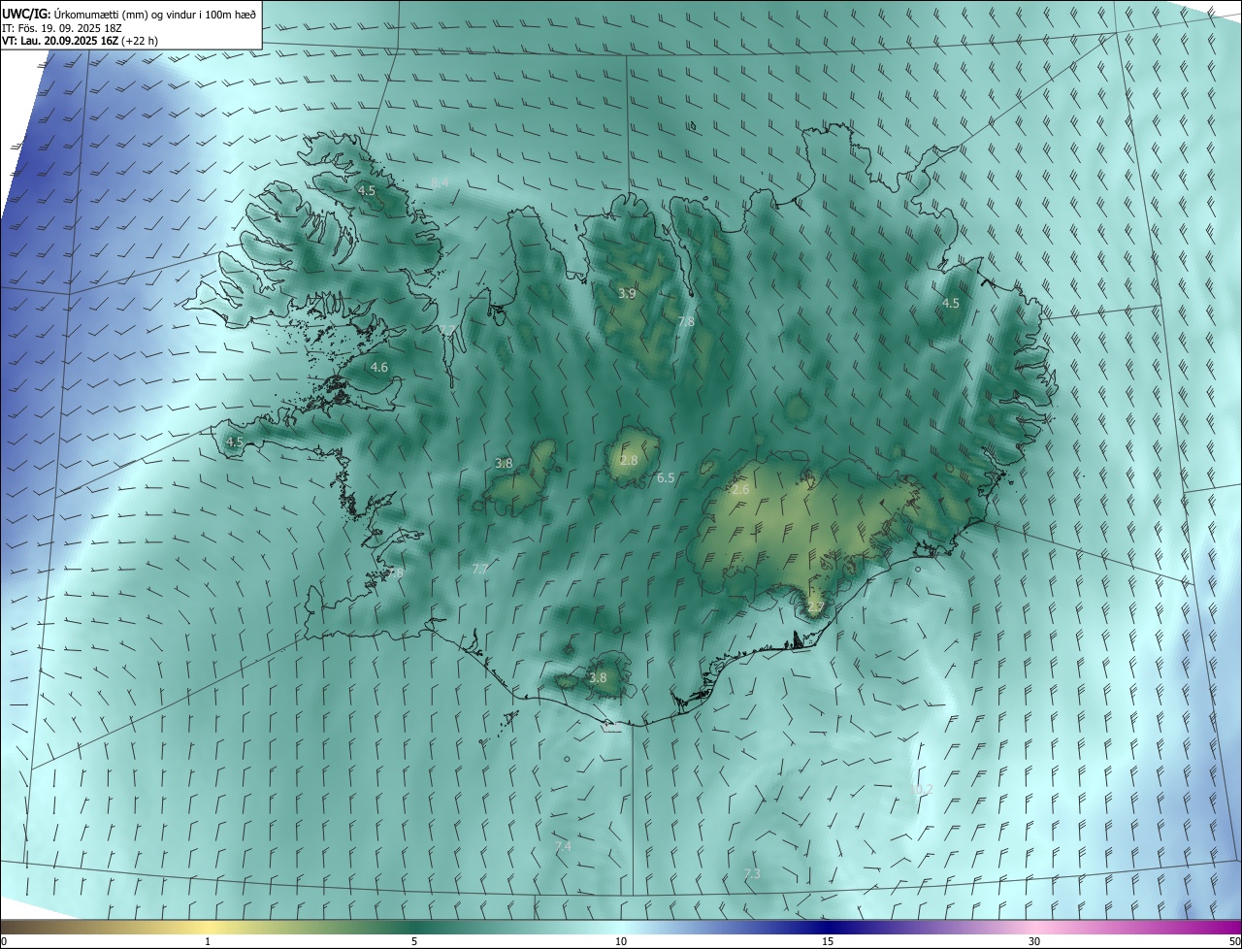Click the 3.9 value label on the map
The image size is (1242, 949).
[627, 293]
